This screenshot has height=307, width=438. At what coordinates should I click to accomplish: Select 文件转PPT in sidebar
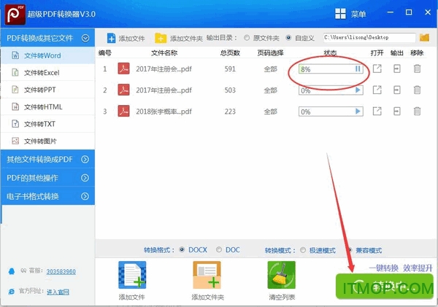point(47,90)
